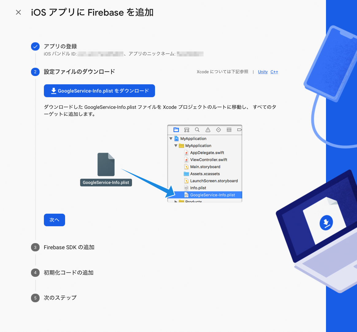
Task: Close the Add Firebase to iOS dialog
Action: pos(18,12)
